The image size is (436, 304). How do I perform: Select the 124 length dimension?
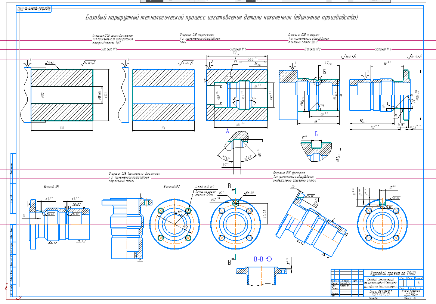164,128
